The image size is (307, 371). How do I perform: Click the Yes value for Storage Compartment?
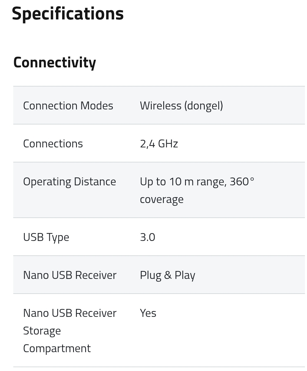pos(148,313)
